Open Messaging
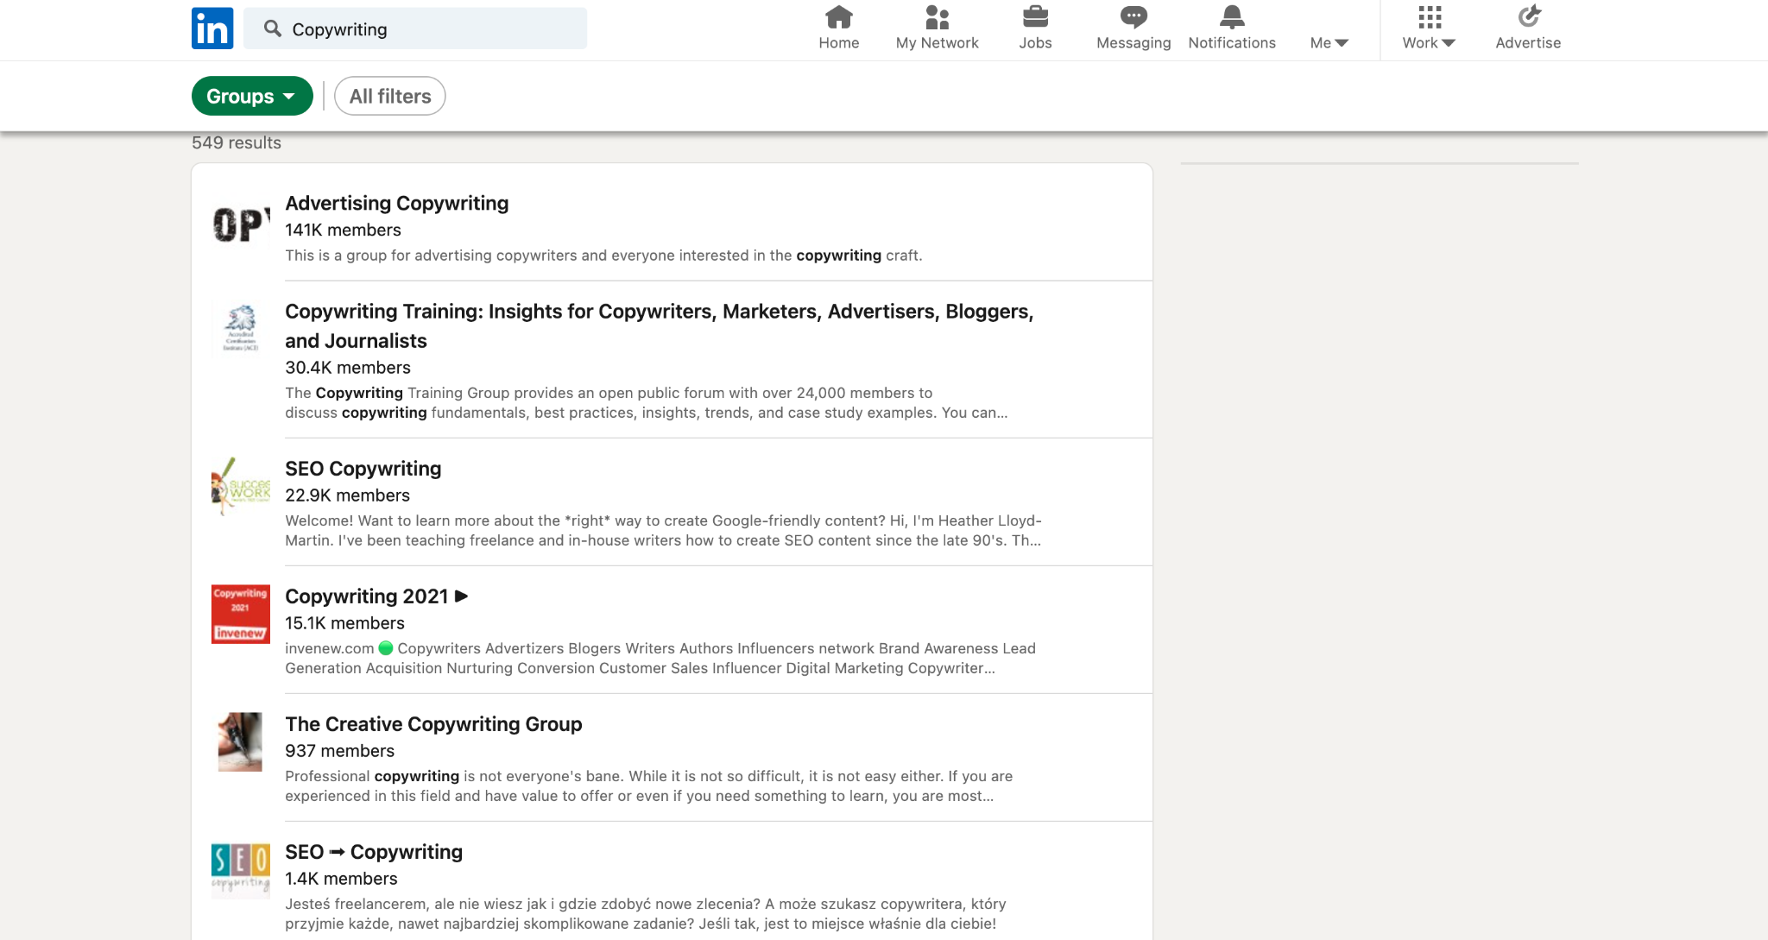 pos(1132,26)
